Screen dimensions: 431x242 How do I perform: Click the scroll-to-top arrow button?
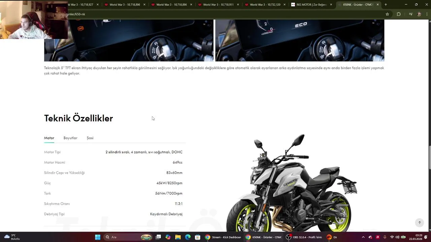420,223
